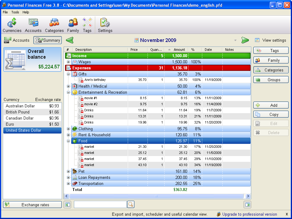The height and width of the screenshot is (219, 292).
Task: Click the search magnifier icon
Action: pos(131,204)
